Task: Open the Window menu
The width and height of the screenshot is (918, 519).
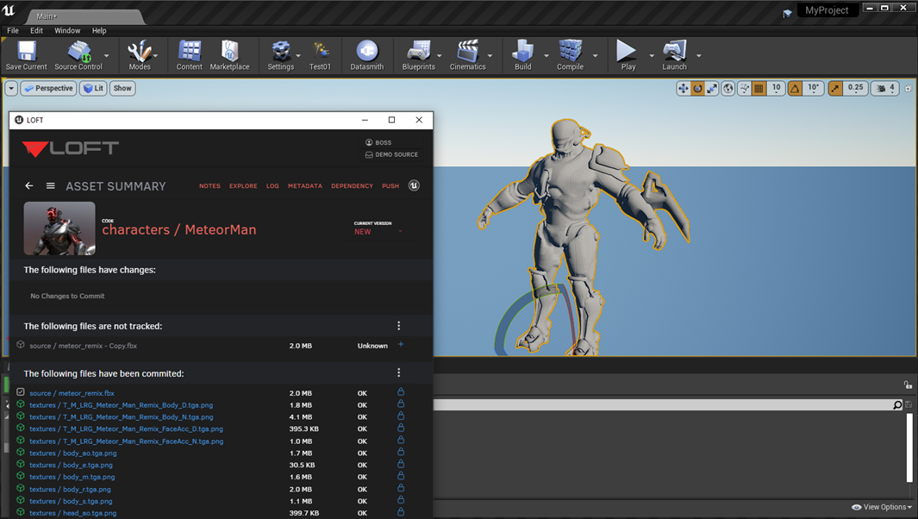Action: point(67,30)
